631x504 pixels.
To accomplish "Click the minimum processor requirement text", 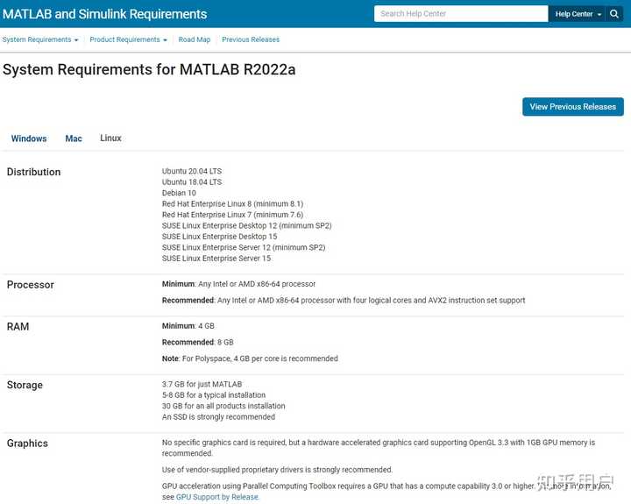I will tap(238, 284).
